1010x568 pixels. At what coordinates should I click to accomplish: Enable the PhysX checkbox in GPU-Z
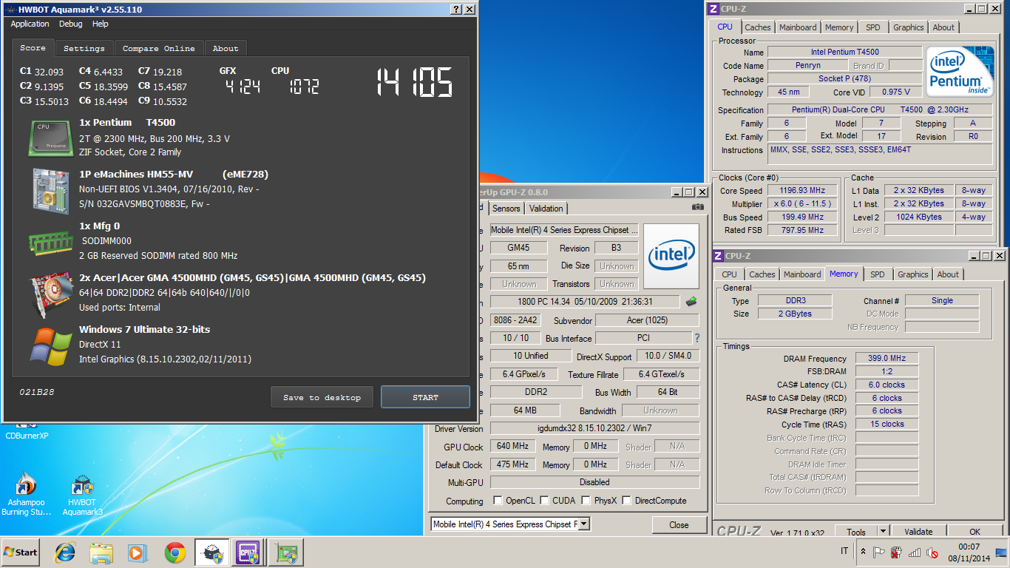pos(586,501)
